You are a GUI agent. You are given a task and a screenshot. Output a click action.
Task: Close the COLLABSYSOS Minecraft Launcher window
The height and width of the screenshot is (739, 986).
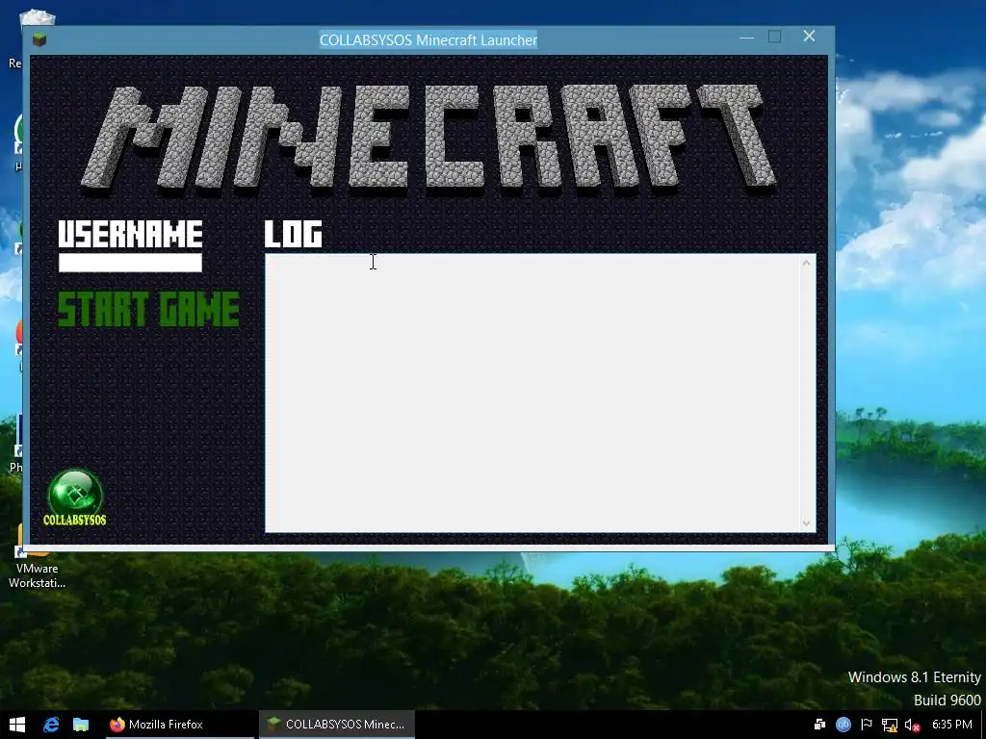click(809, 37)
